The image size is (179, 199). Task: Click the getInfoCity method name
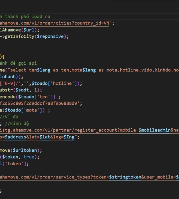(x=20, y=36)
